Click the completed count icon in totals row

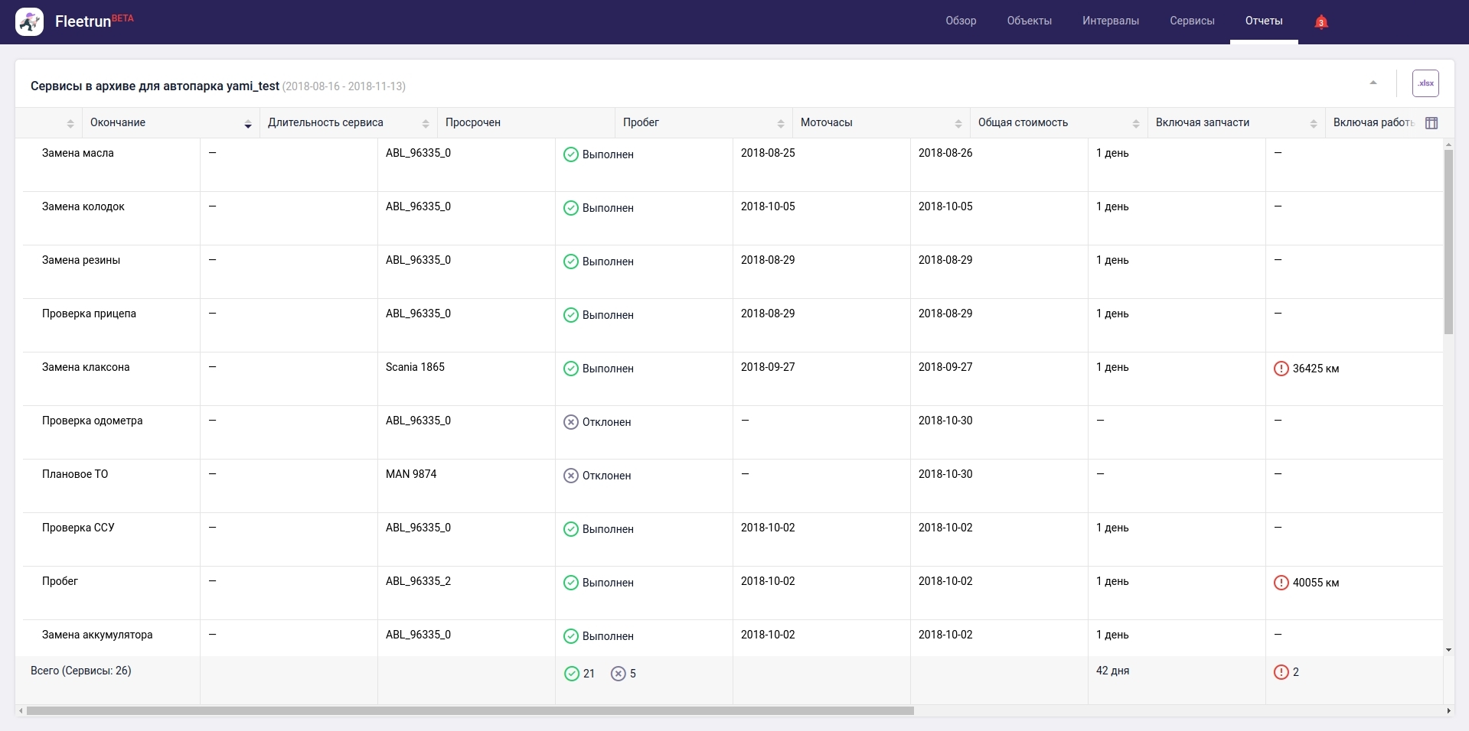(571, 674)
